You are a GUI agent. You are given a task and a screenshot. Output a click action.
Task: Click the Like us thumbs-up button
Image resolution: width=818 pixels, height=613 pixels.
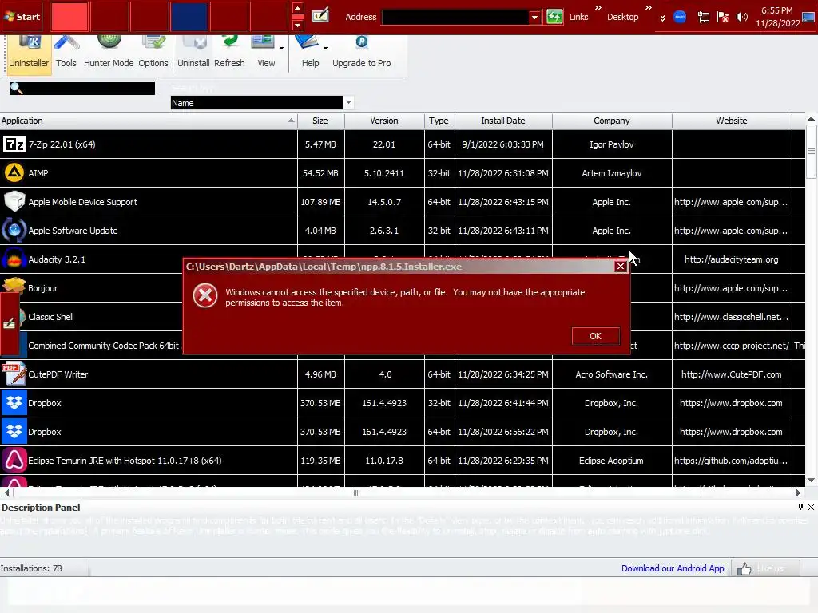(x=764, y=568)
